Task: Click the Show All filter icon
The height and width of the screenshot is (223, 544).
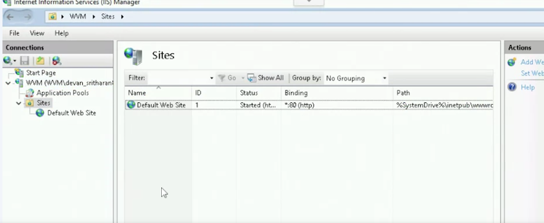Action: pos(251,78)
